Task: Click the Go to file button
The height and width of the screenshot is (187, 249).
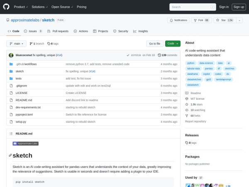Action: click(154, 43)
